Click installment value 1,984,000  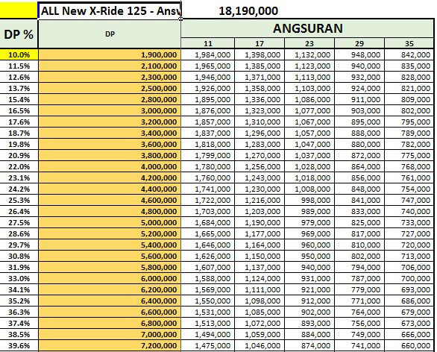[207, 54]
